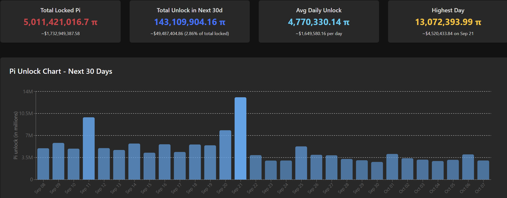Click the yellow 13,072,393.99 π value
Image resolution: width=507 pixels, height=198 pixels.
coord(448,22)
